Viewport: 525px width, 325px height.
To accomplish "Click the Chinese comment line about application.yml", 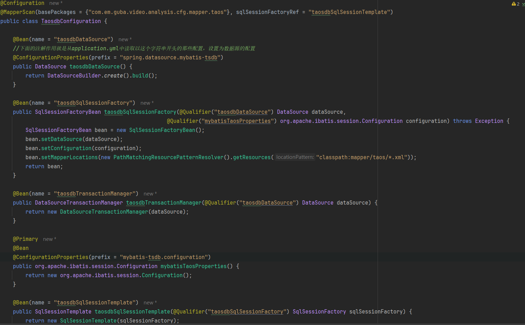I will 134,49.
